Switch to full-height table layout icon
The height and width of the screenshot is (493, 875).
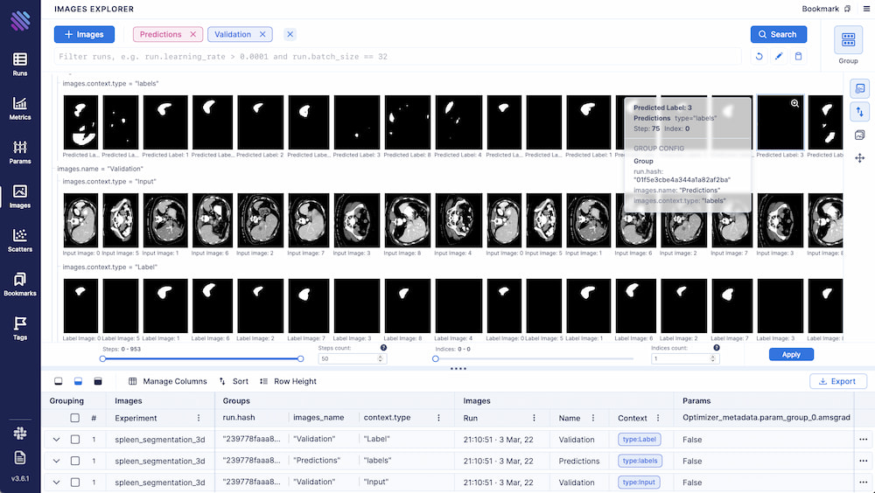click(x=98, y=381)
